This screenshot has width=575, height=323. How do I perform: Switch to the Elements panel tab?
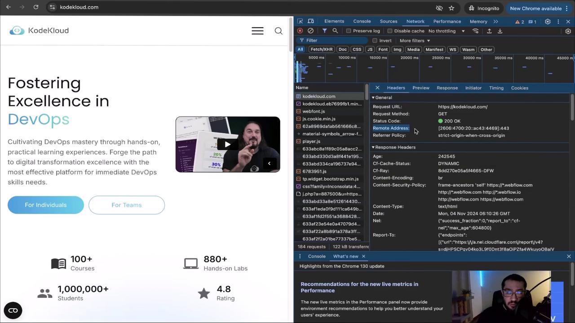coord(334,21)
